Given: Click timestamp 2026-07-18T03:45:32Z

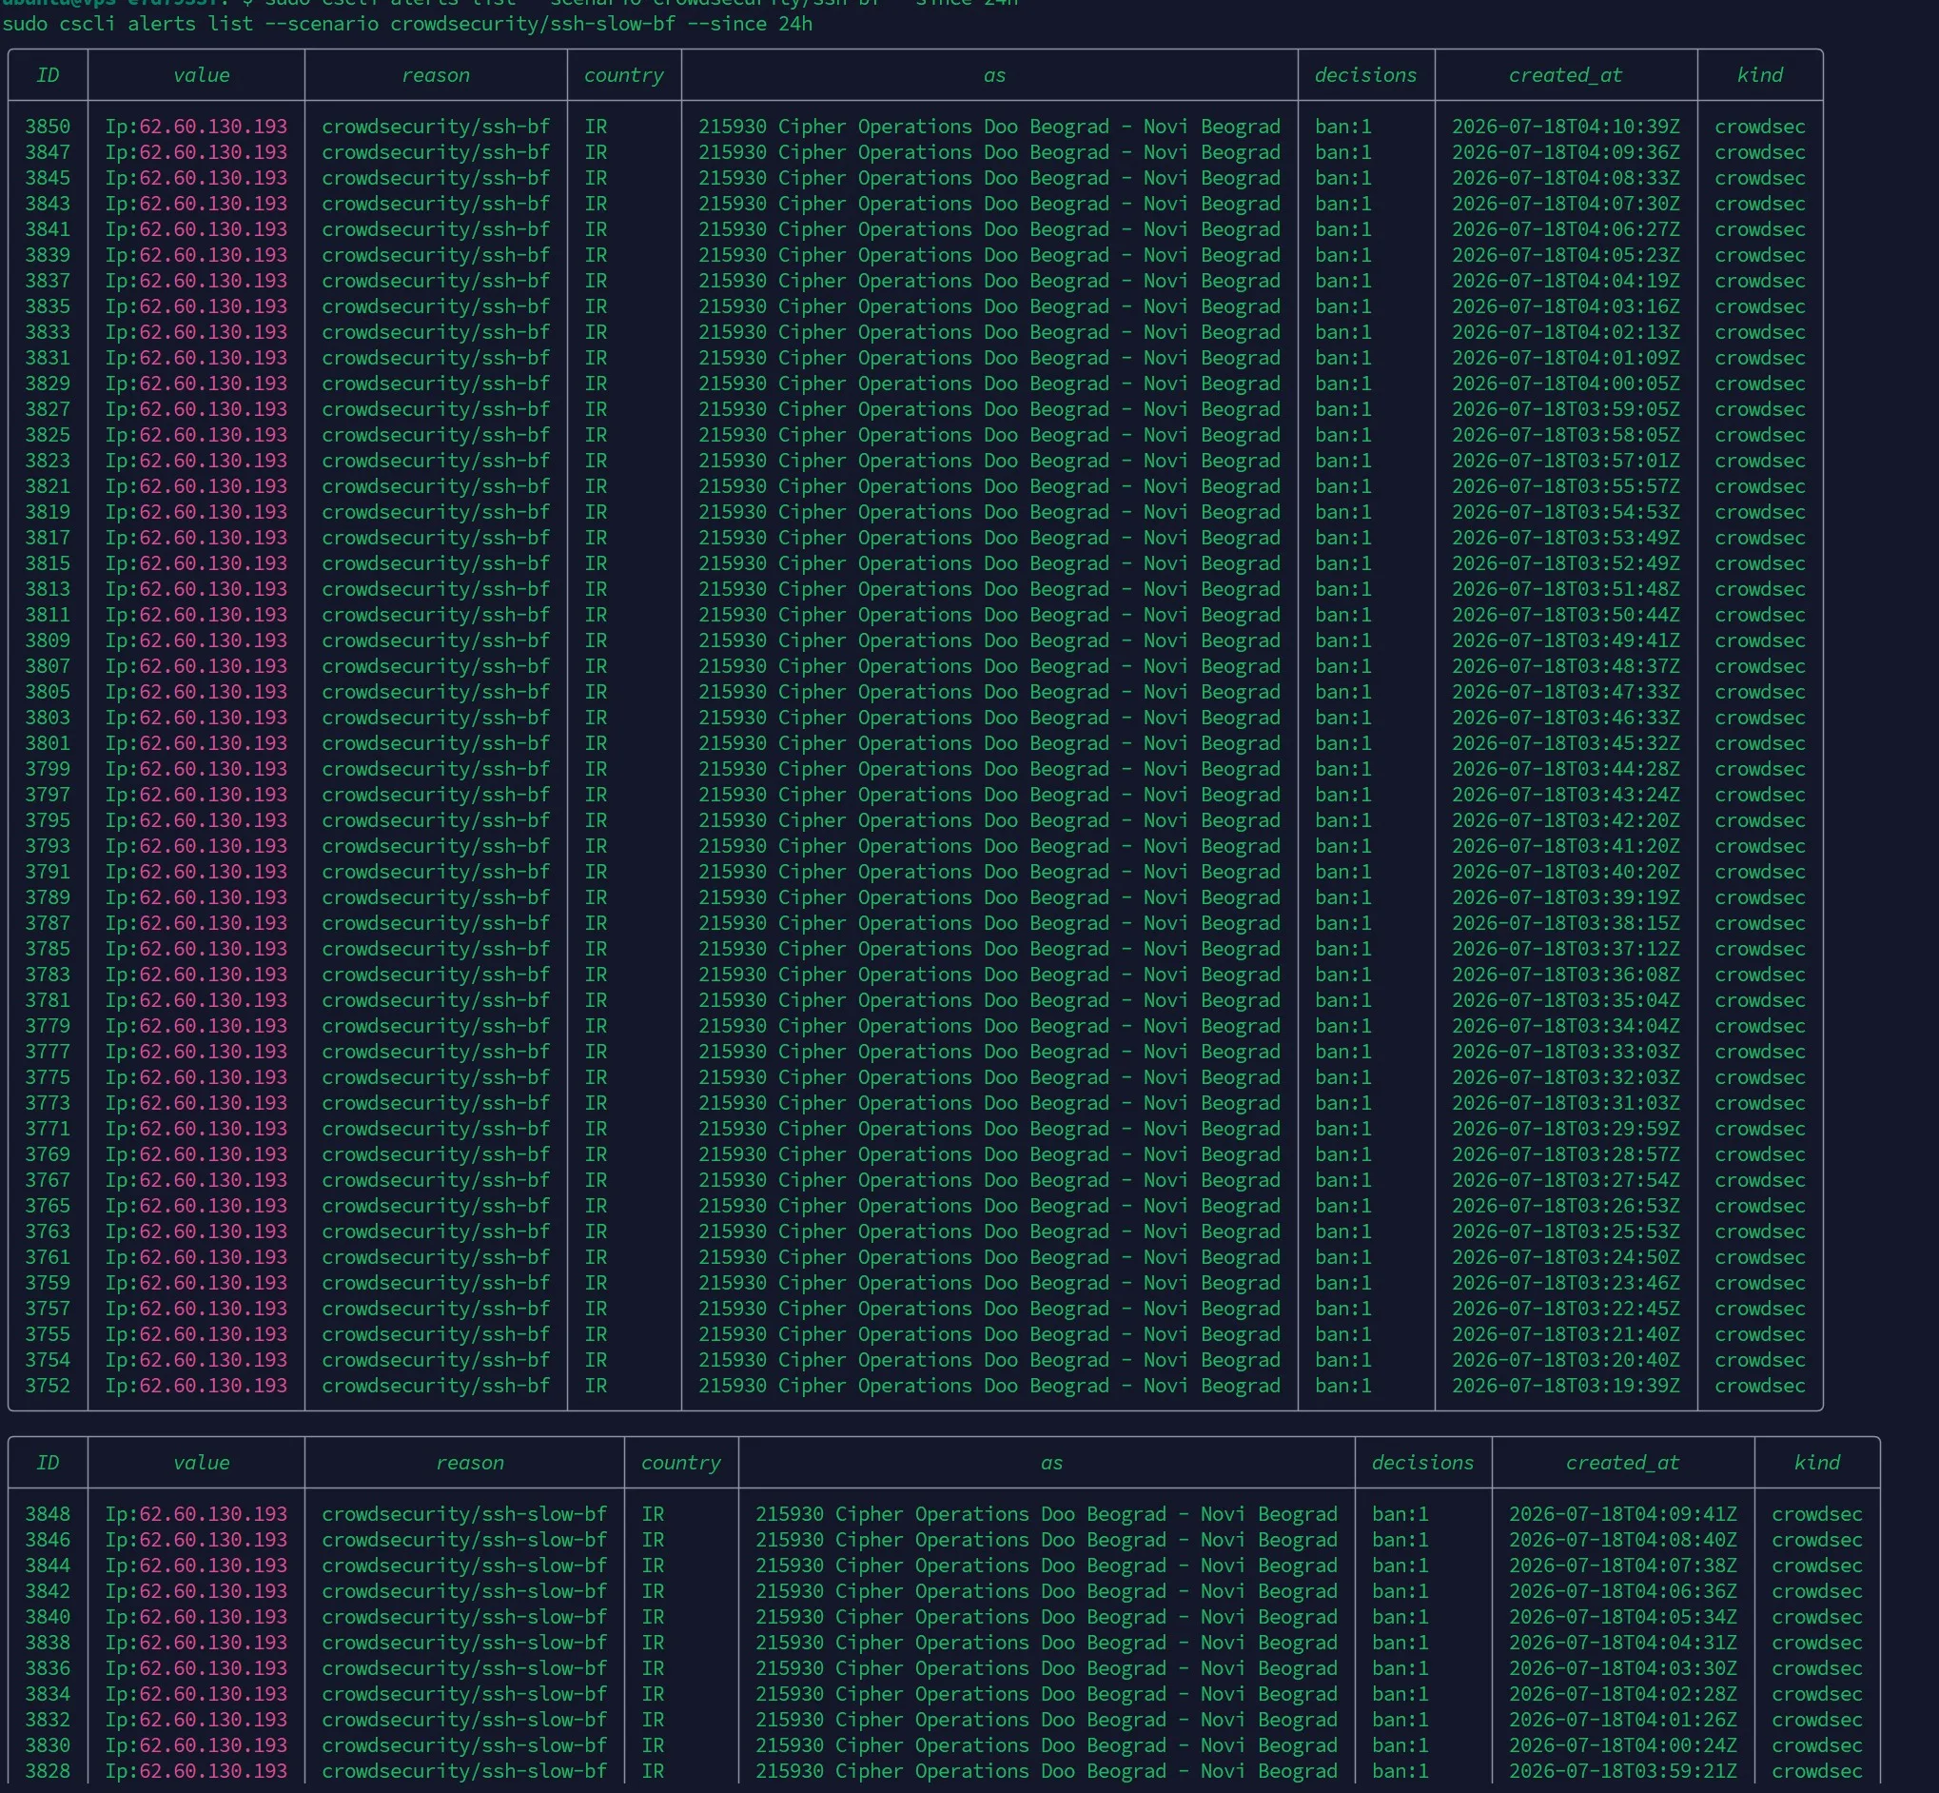Looking at the screenshot, I should tap(1565, 743).
